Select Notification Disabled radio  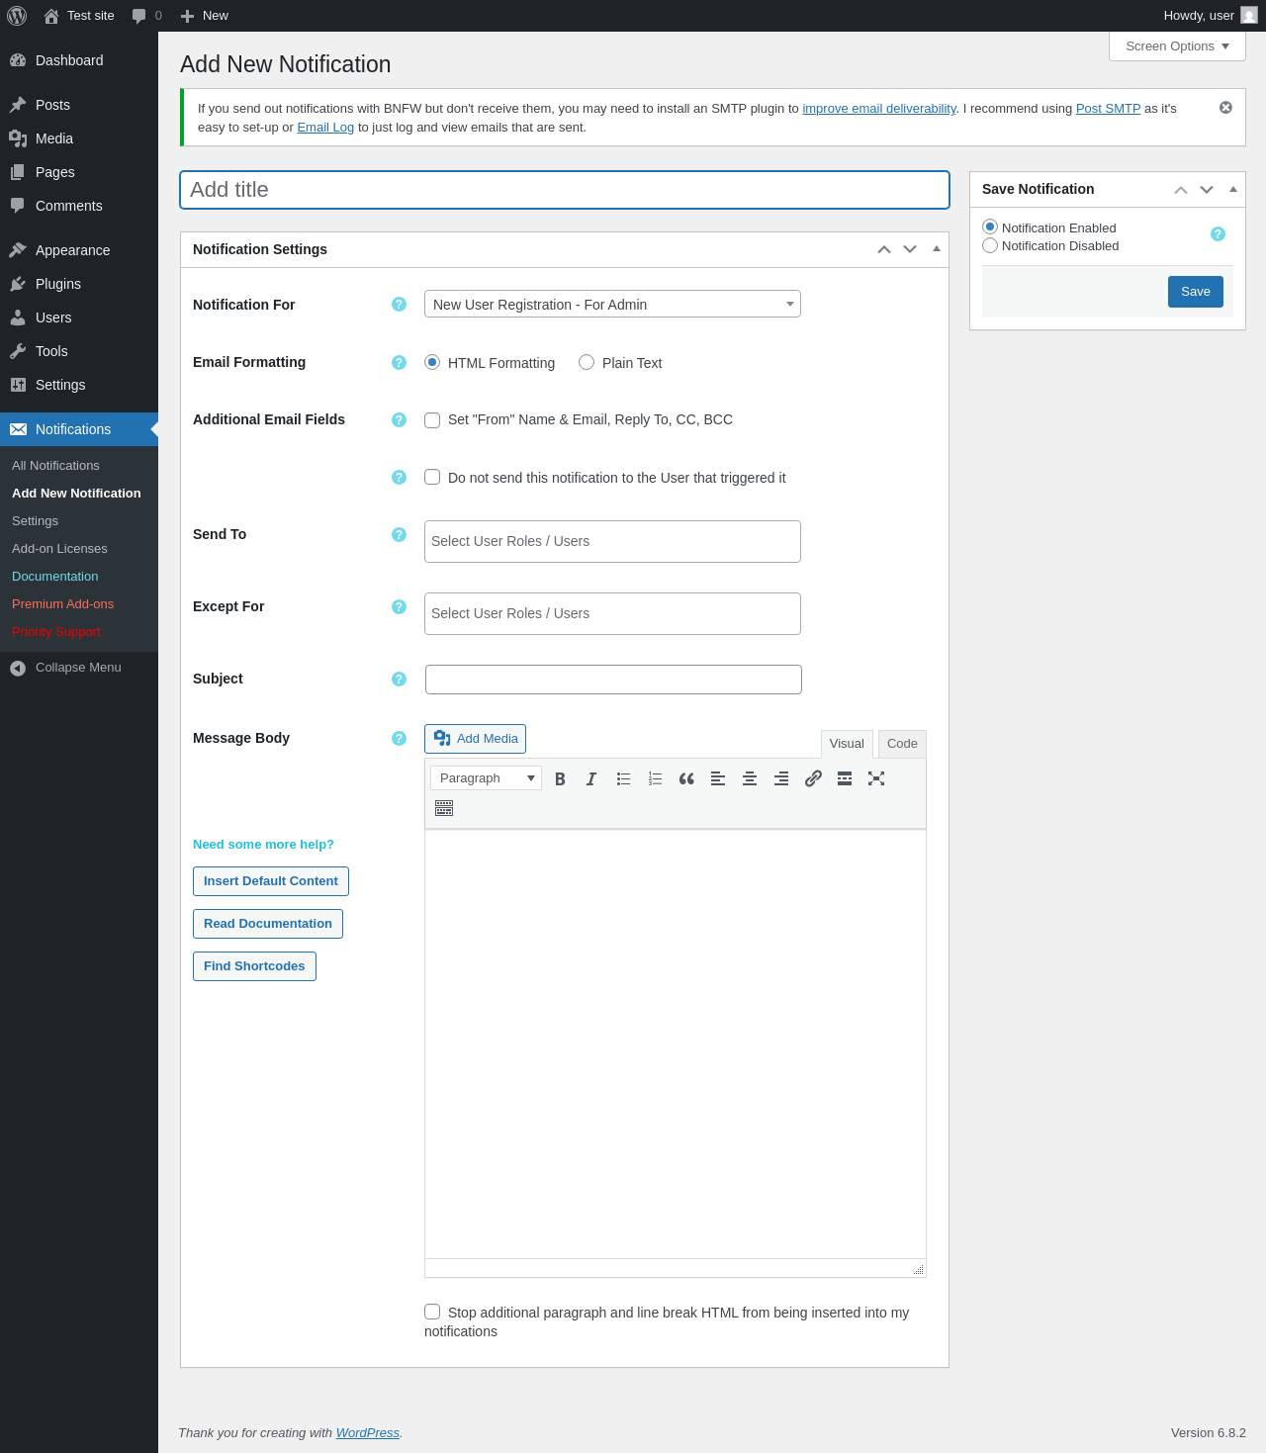(990, 245)
